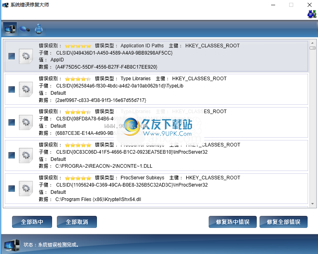Select subkey CLSID\{11056249-C369...}\InProcServer32
This screenshot has width=318, height=254.
pos(132,185)
